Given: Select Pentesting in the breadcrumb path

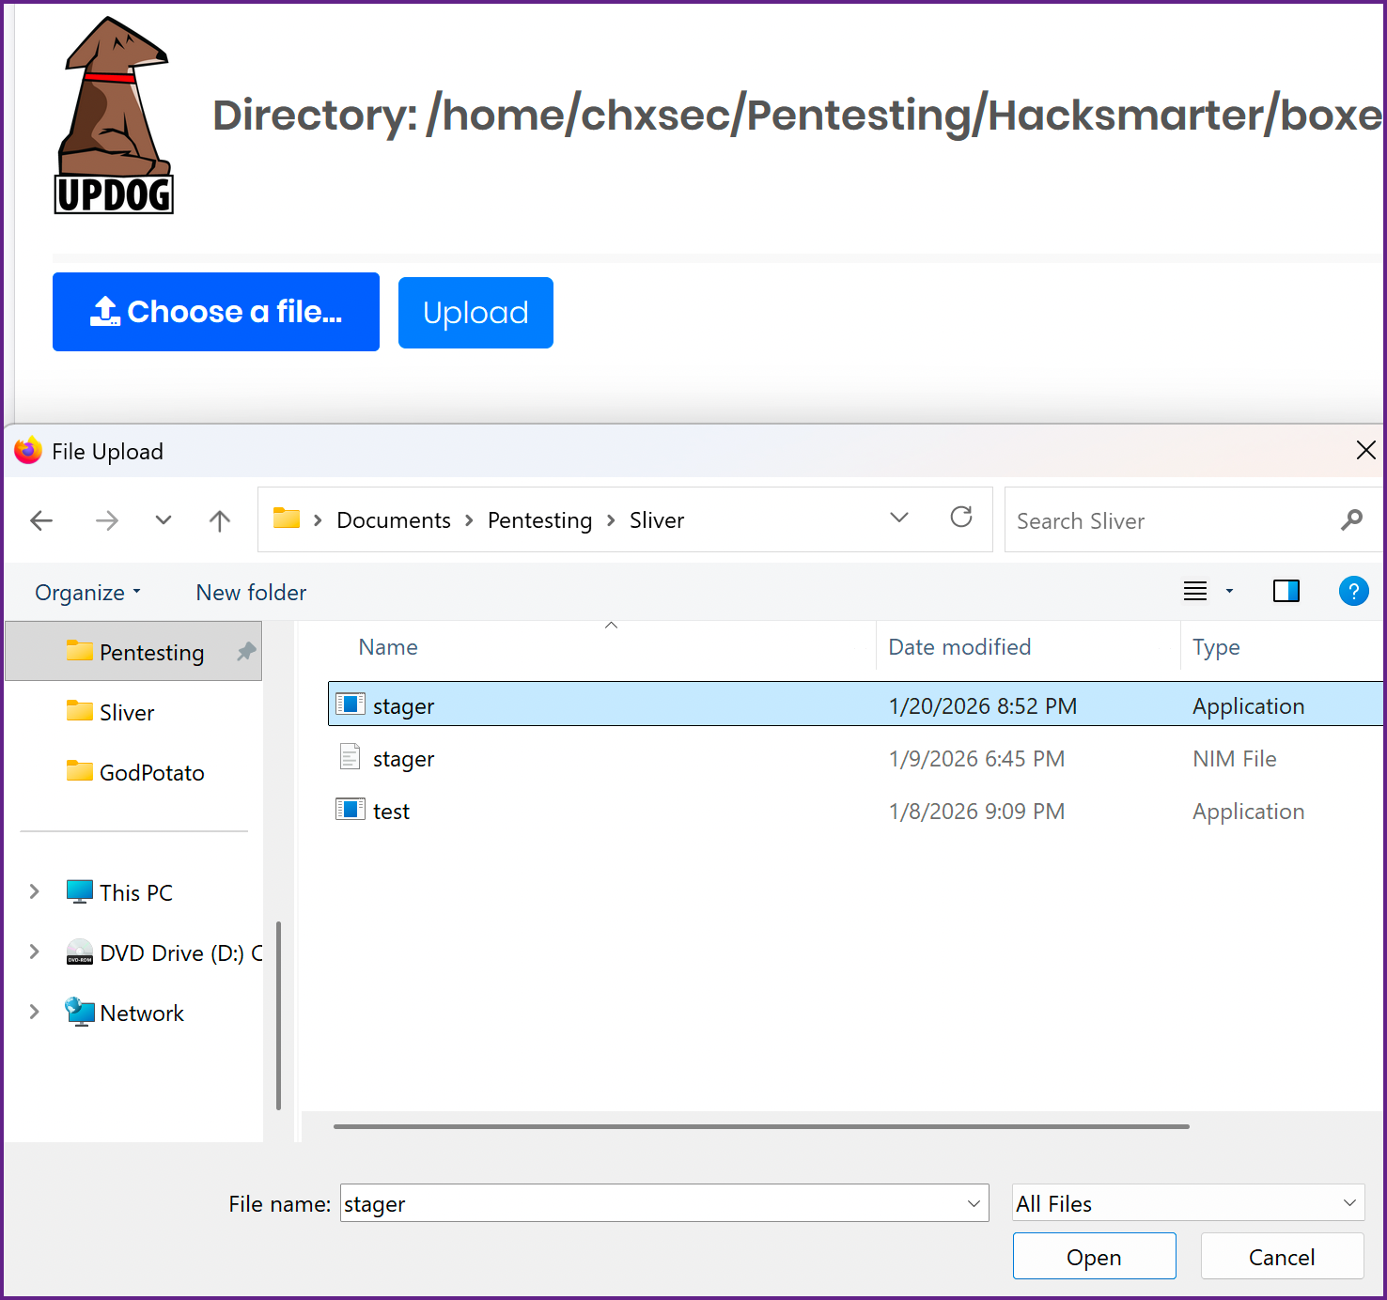Looking at the screenshot, I should tap(539, 520).
